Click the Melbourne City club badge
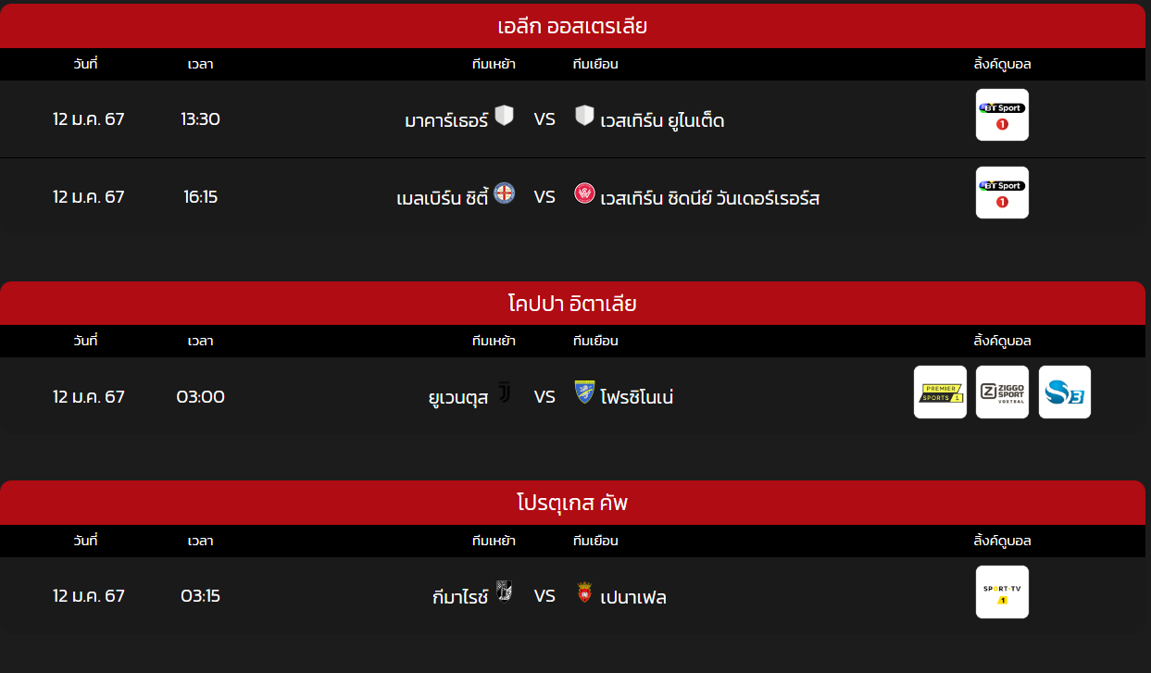 click(504, 193)
